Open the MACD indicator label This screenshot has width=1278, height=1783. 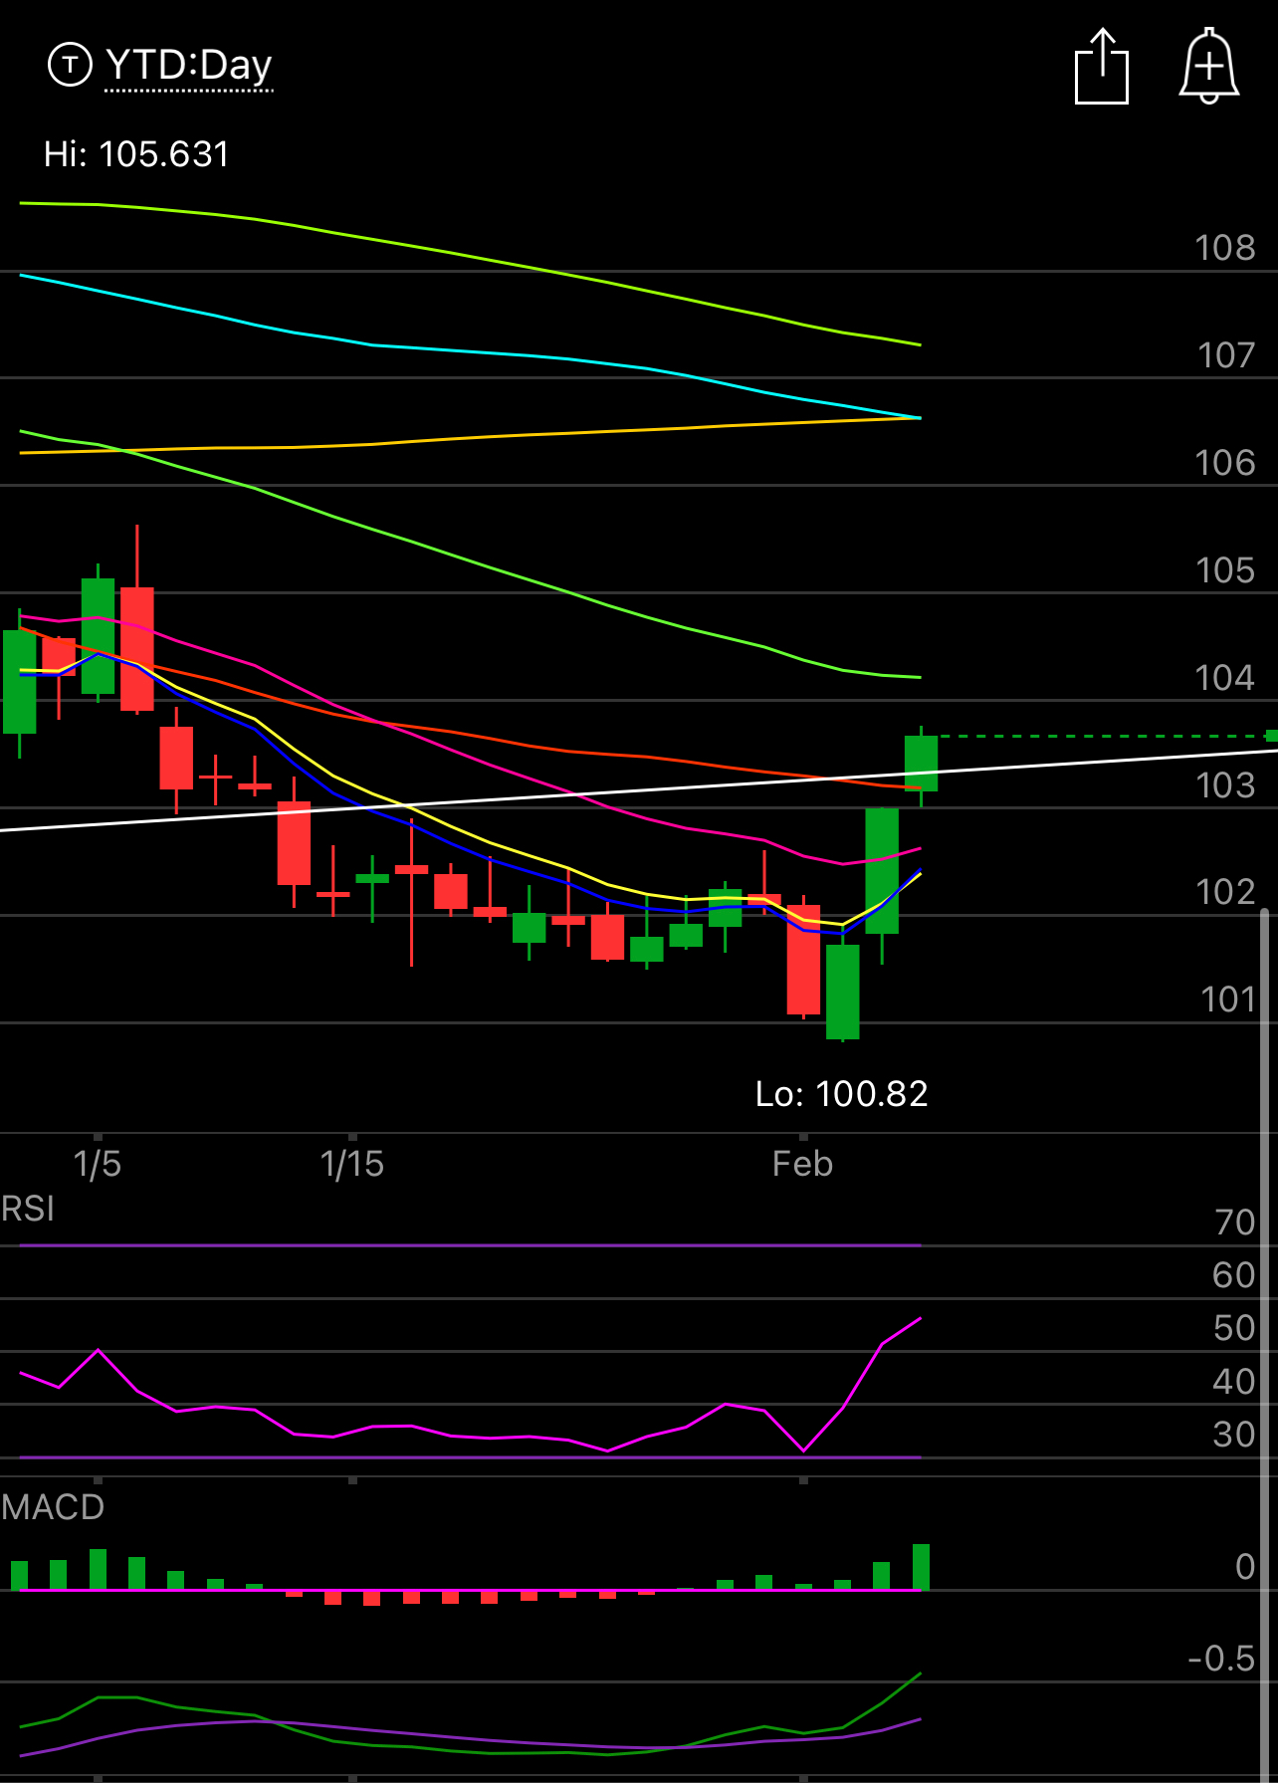tap(53, 1507)
